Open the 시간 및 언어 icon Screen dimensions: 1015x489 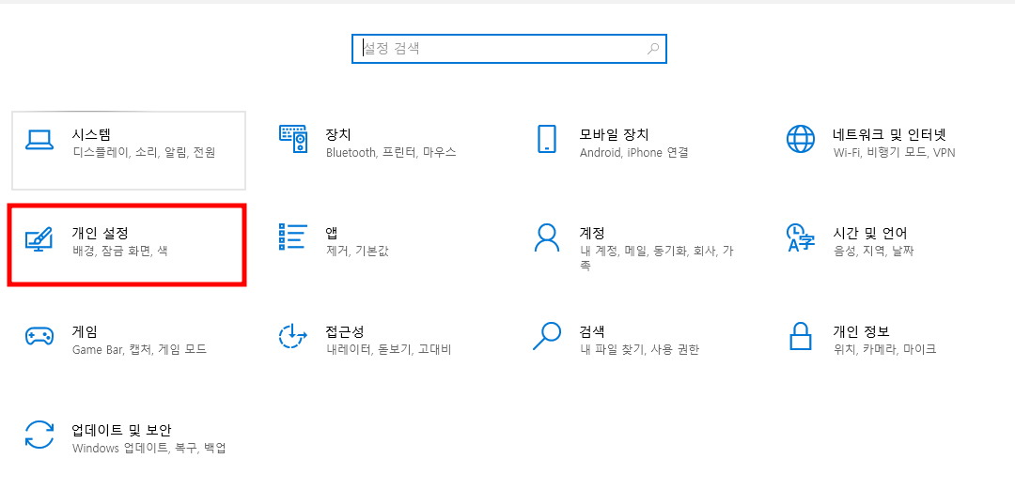pyautogui.click(x=801, y=237)
